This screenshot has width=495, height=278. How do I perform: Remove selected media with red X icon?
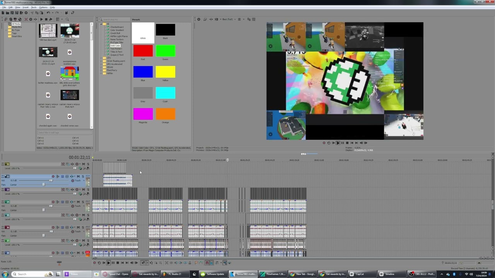[x=26, y=19]
